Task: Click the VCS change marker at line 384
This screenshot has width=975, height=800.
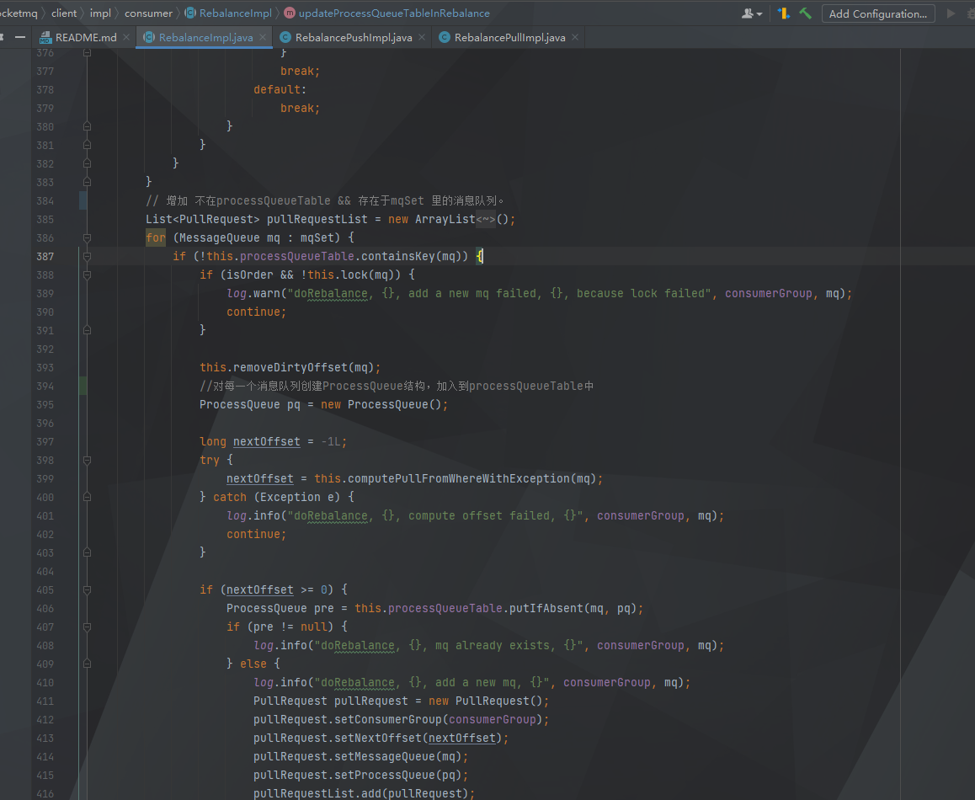Action: (x=83, y=200)
